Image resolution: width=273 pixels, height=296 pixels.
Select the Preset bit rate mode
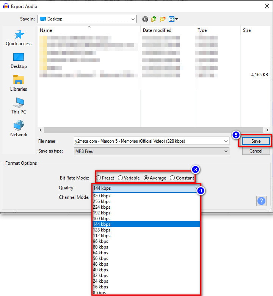click(x=99, y=178)
